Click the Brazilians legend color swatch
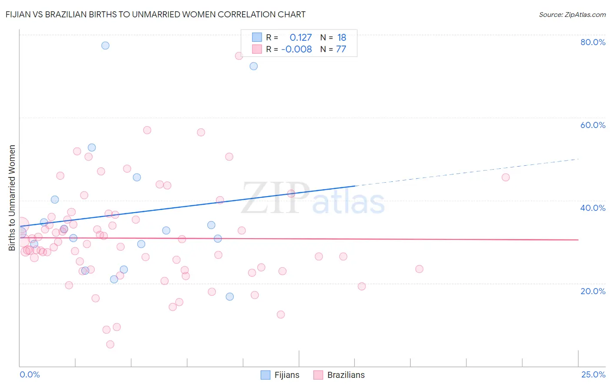611x387 pixels. [x=319, y=375]
